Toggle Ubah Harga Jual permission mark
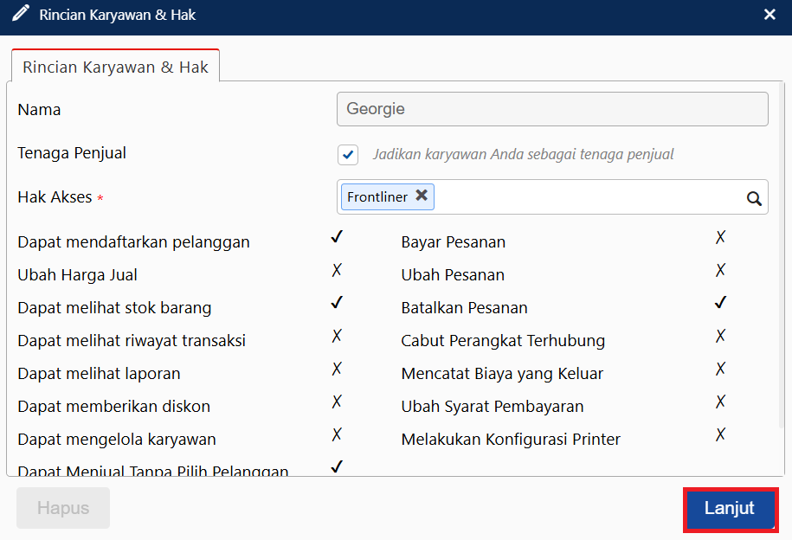 (337, 270)
